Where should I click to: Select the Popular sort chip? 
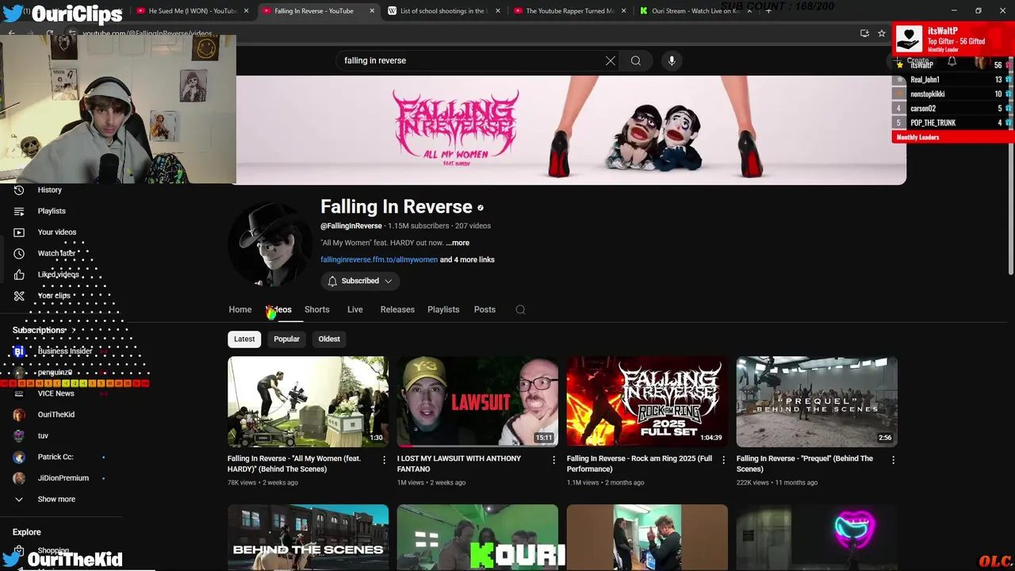[x=286, y=339]
